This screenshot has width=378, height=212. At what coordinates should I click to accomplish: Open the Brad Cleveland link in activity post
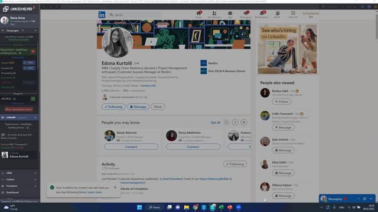[173, 179]
